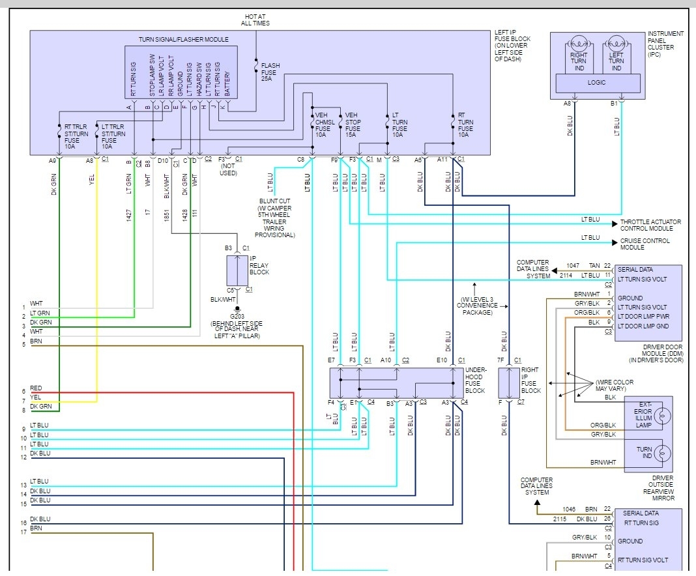Click the Exterior Illum Lamp bulb symbol
Screen dimensions: 696x576
point(662,417)
